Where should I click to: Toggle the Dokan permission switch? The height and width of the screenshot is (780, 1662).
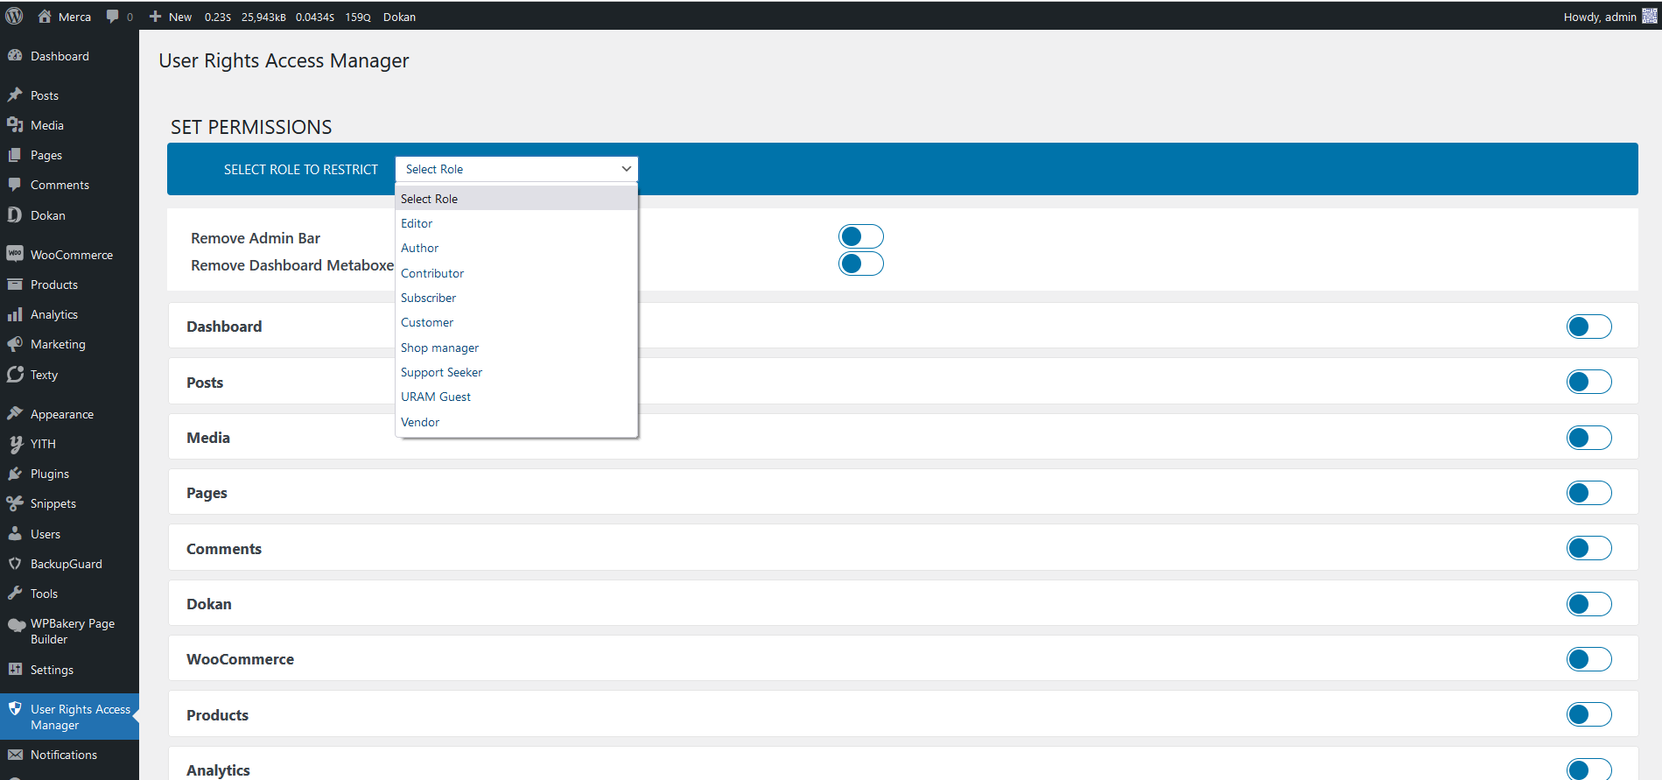point(1589,604)
